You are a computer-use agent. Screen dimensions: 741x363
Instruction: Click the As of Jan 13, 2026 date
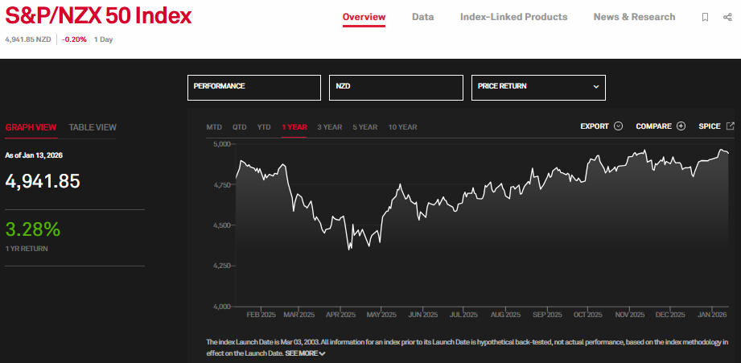34,155
